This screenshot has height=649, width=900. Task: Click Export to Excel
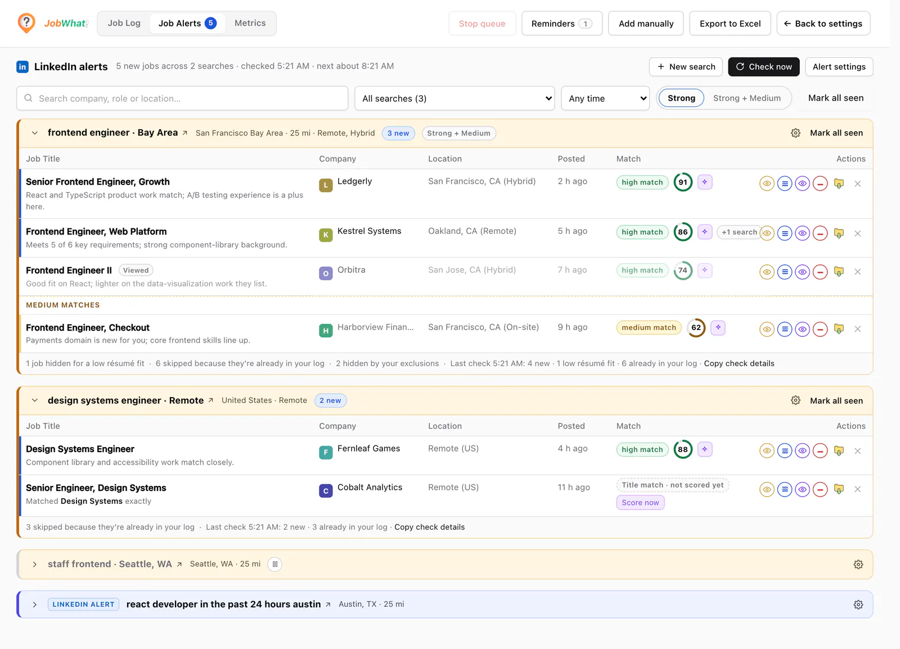click(x=730, y=24)
